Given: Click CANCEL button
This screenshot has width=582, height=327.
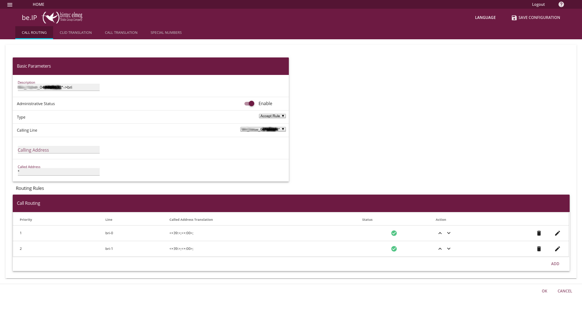Looking at the screenshot, I should (x=565, y=291).
